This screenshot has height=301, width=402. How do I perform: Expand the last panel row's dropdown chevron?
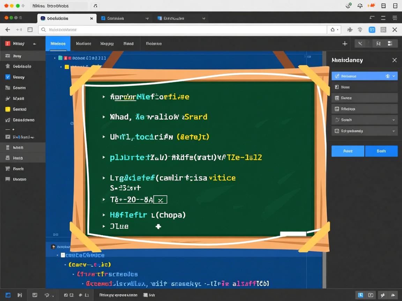394,131
